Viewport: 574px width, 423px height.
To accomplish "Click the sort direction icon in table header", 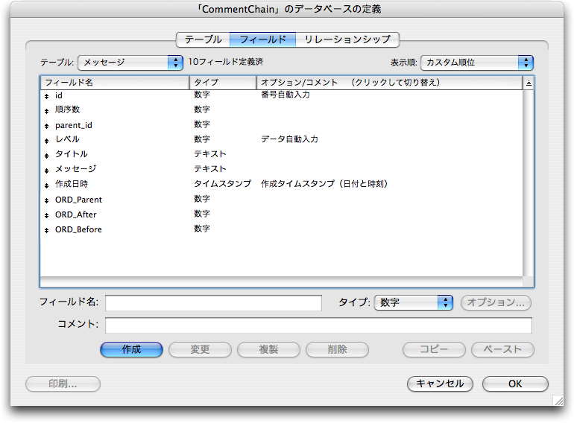I will (x=529, y=83).
